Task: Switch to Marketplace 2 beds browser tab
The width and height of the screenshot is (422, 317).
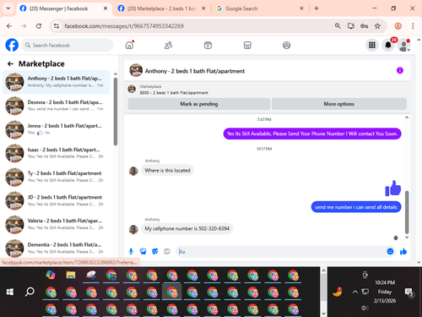Action: coord(161,8)
